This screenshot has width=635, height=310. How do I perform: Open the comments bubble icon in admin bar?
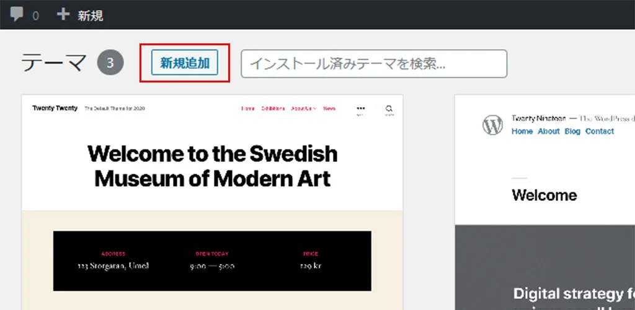(x=17, y=15)
